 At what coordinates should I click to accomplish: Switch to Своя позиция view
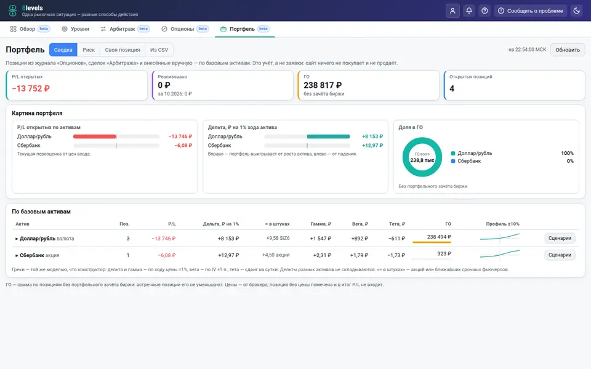[122, 50]
